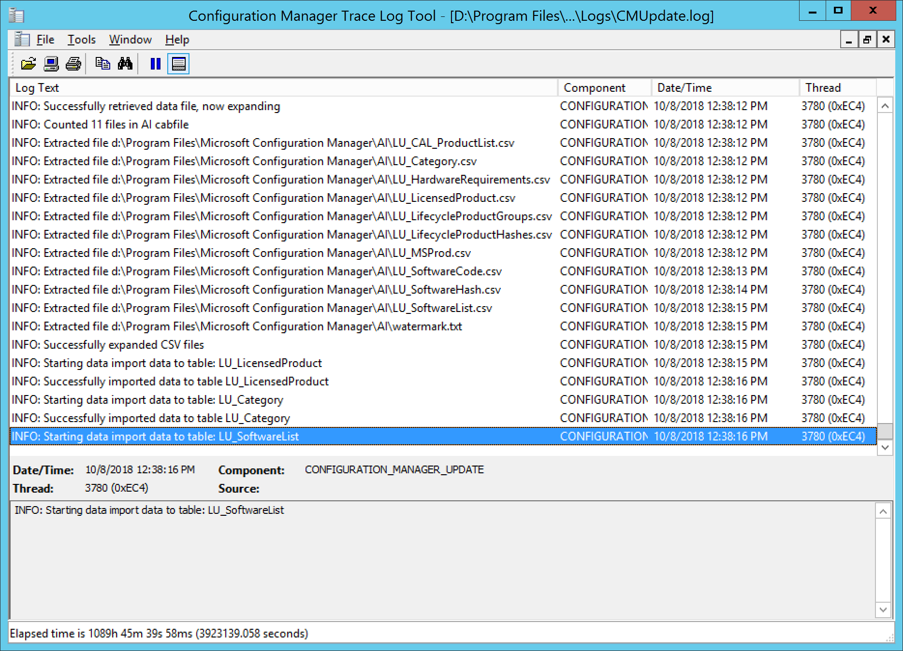Click the log list scrollbar thumb

coord(885,431)
